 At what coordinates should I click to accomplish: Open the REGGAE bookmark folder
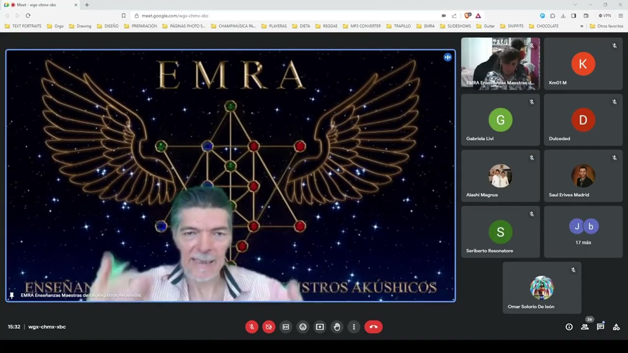(x=326, y=26)
